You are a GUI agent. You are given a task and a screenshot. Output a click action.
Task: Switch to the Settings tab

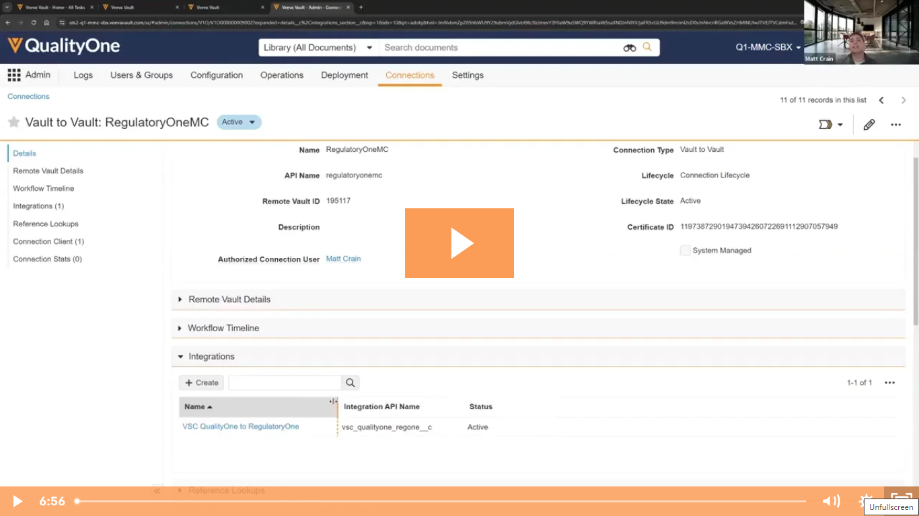pyautogui.click(x=468, y=75)
